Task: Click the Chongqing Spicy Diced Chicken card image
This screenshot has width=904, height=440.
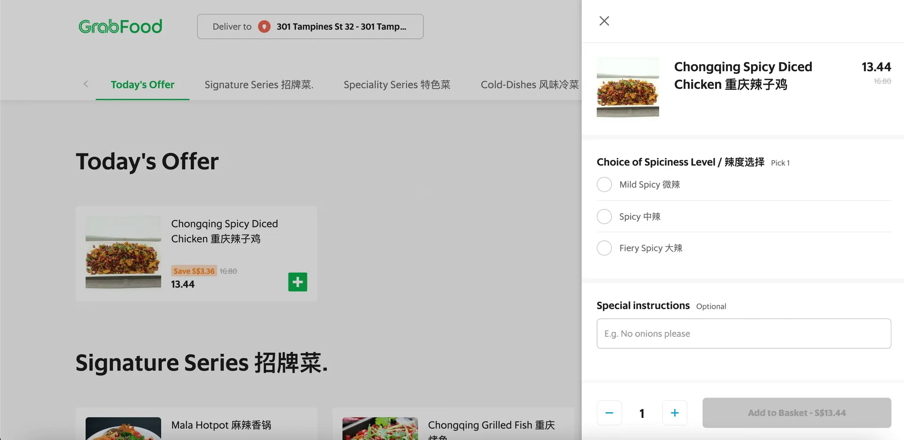Action: coord(123,252)
